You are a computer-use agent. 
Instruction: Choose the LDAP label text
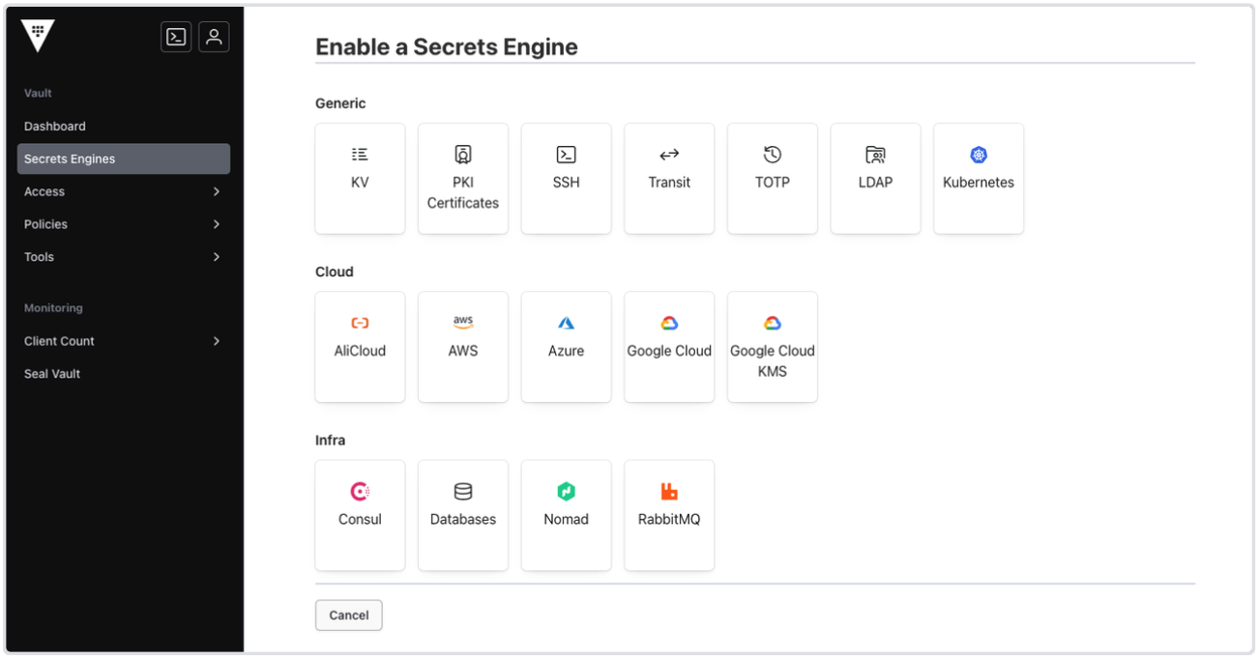coord(875,182)
